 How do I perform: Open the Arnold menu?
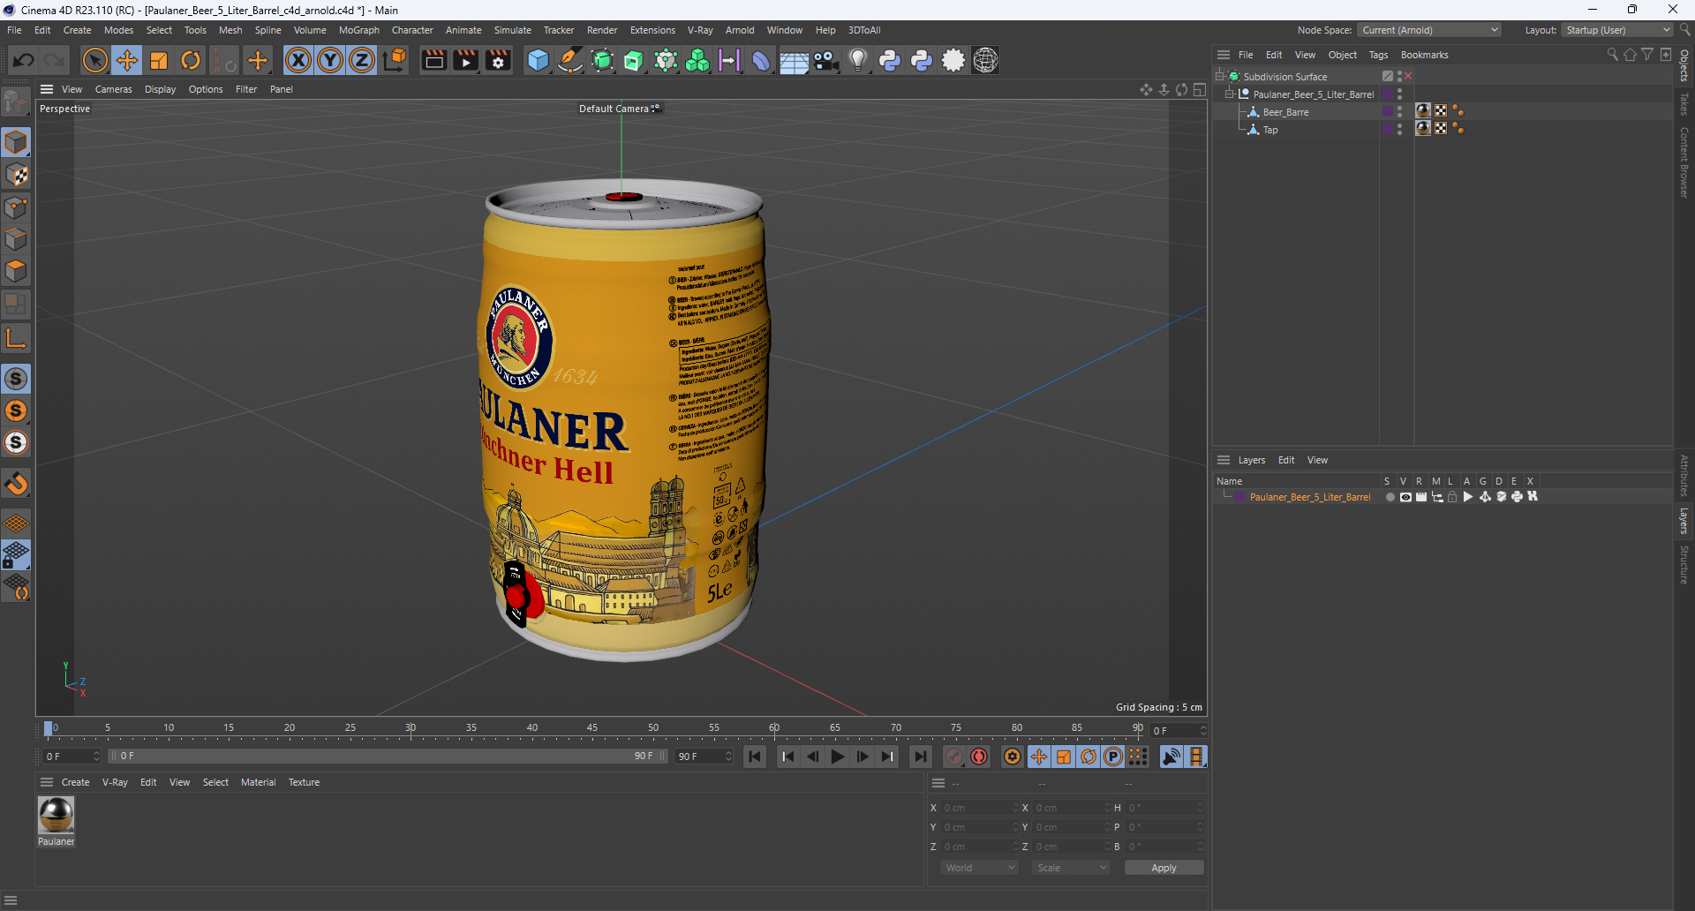[x=740, y=30]
